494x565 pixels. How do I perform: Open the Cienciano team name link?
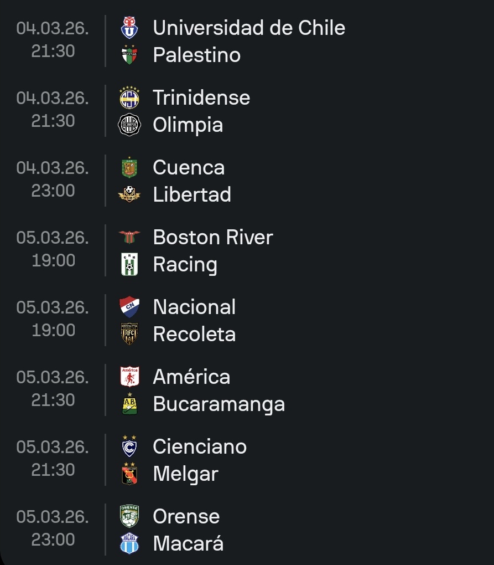point(200,447)
